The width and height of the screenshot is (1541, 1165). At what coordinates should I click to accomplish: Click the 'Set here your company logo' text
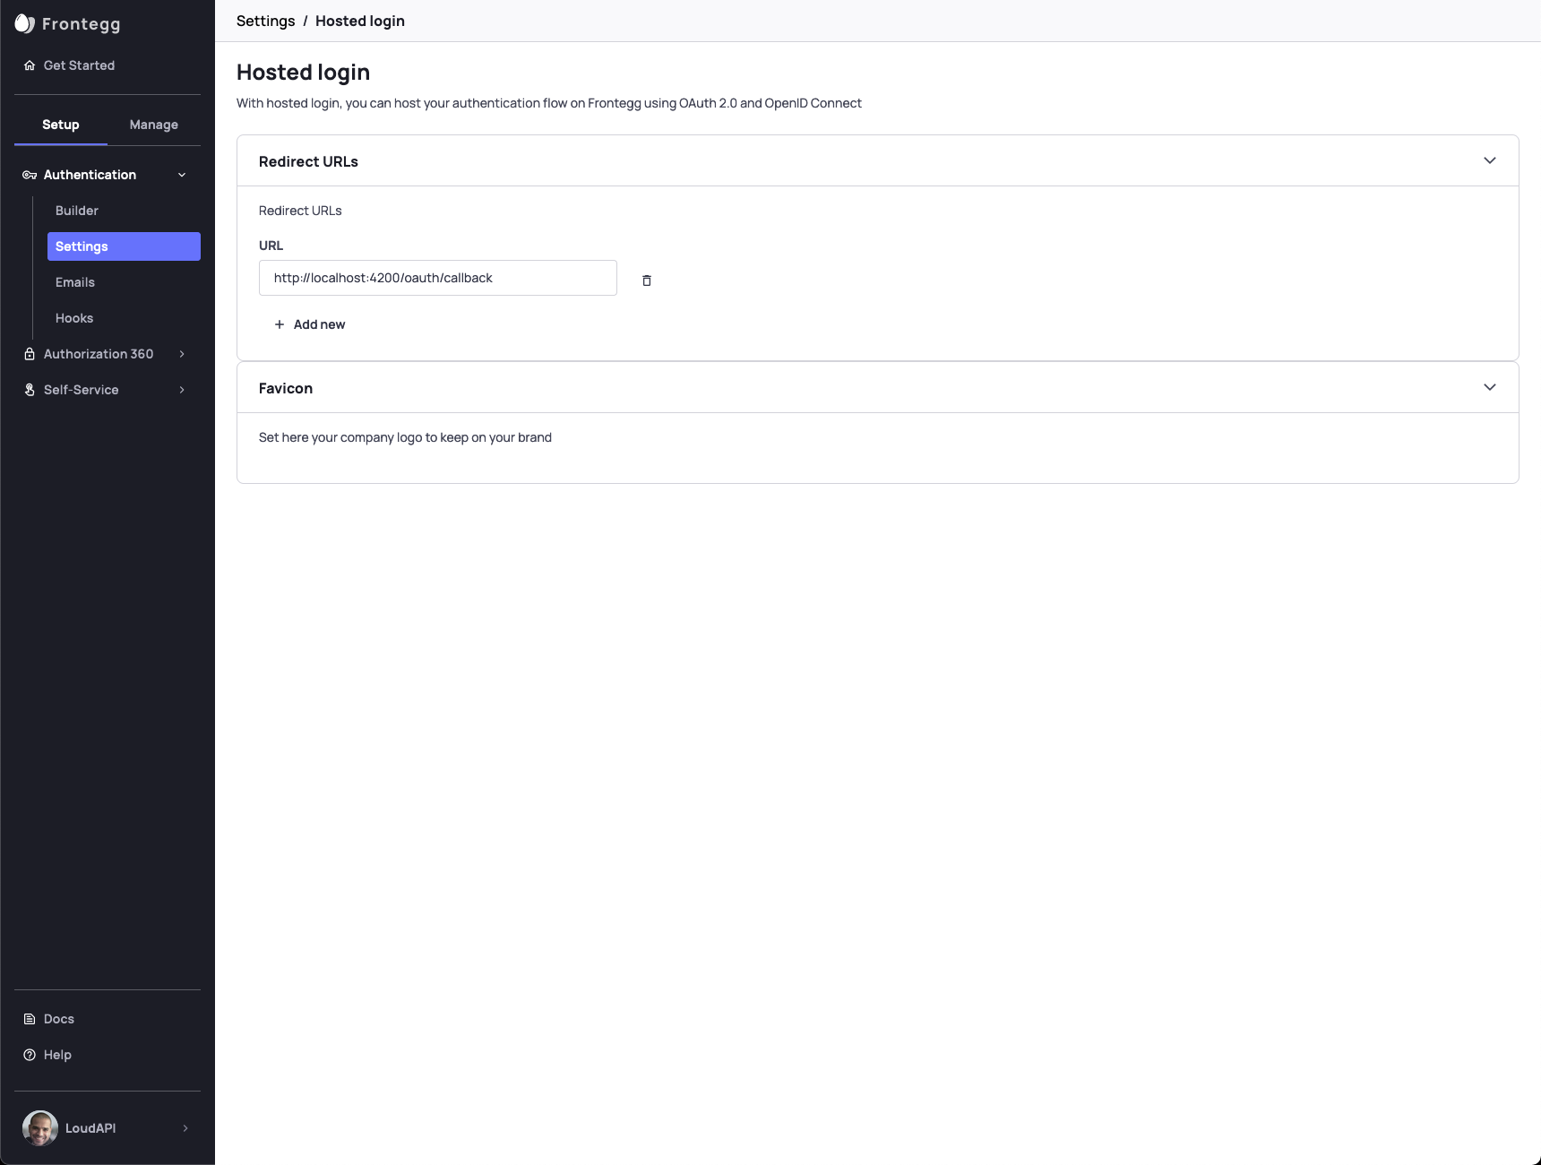pyautogui.click(x=405, y=437)
